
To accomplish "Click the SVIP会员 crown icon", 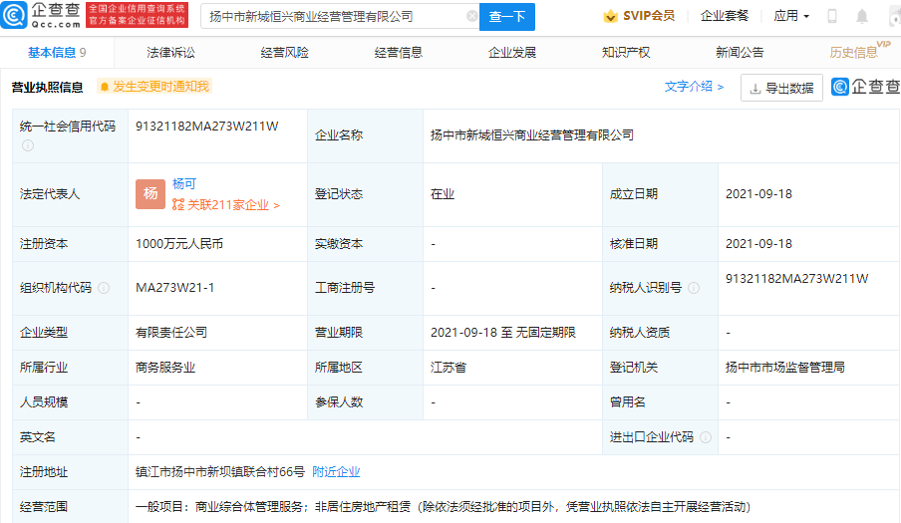I will click(610, 16).
